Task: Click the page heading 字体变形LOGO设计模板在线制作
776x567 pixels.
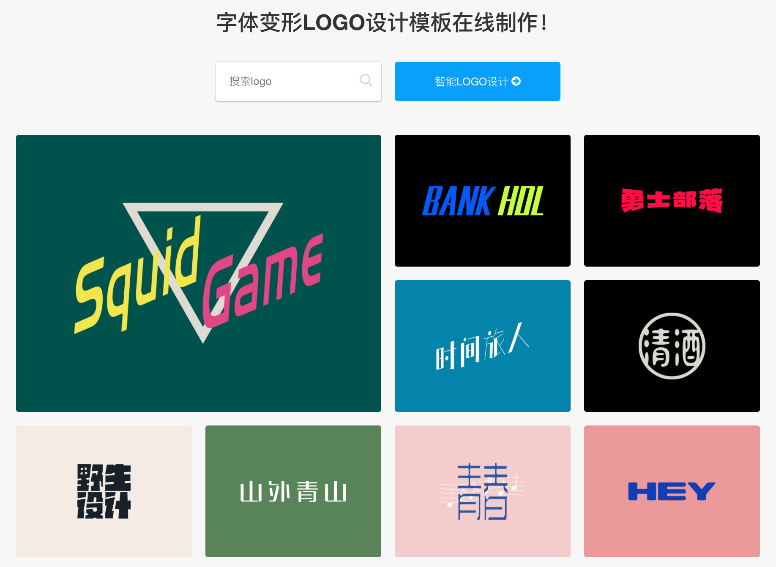Action: (382, 22)
